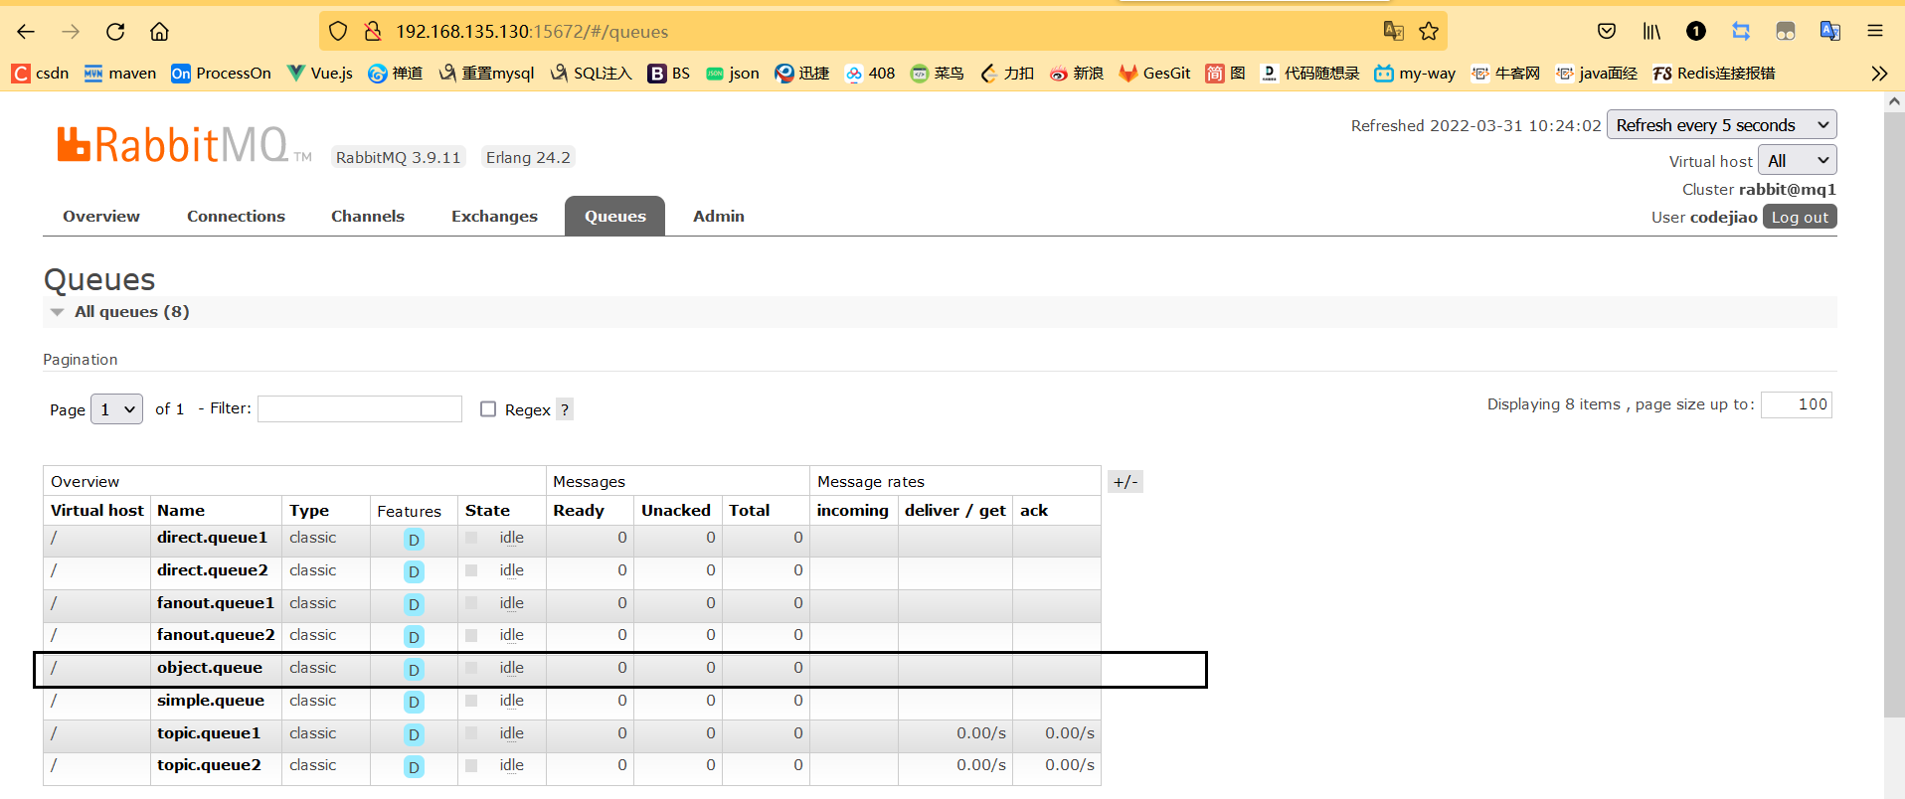Image resolution: width=1905 pixels, height=799 pixels.
Task: Open the browser home page
Action: 159,32
